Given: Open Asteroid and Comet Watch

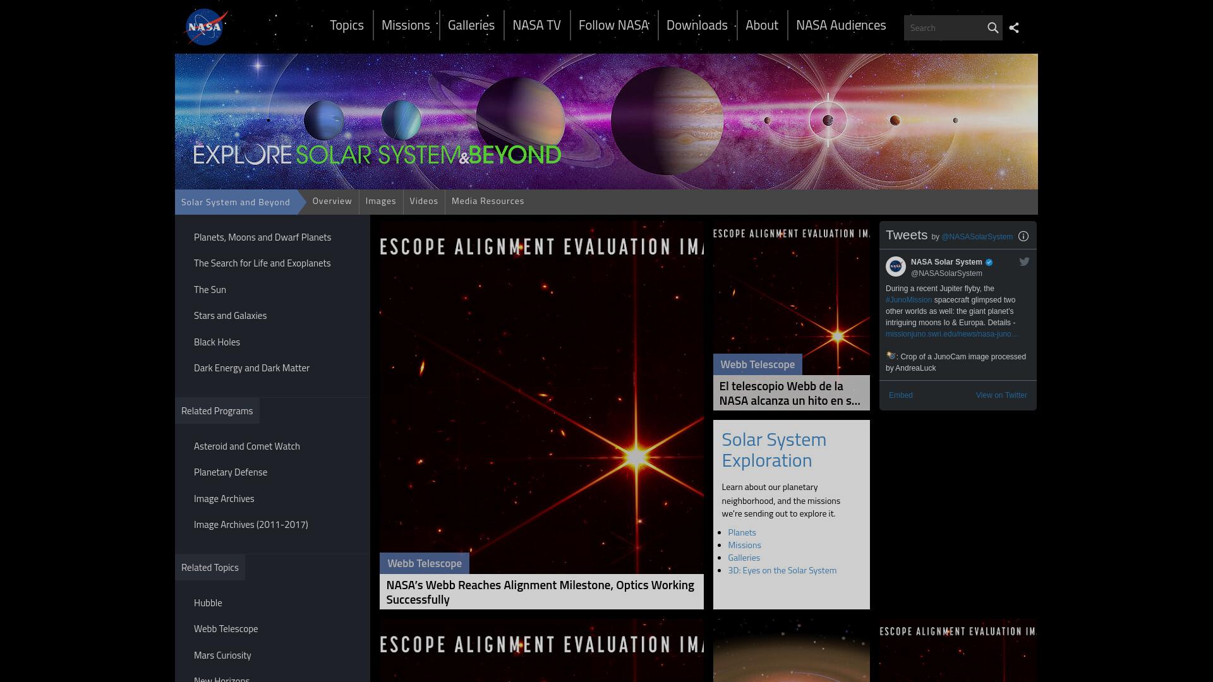Looking at the screenshot, I should (247, 446).
